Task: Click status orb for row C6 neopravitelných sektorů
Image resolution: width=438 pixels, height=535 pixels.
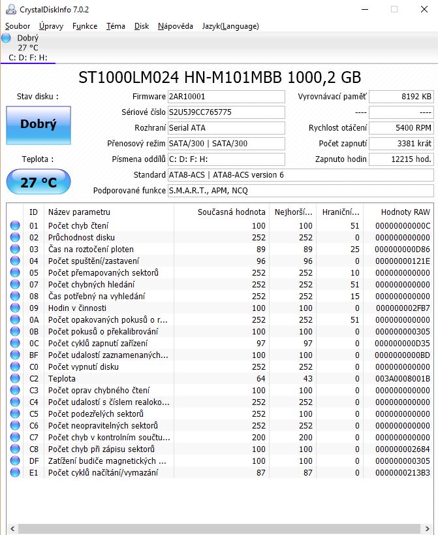Action: (15, 425)
